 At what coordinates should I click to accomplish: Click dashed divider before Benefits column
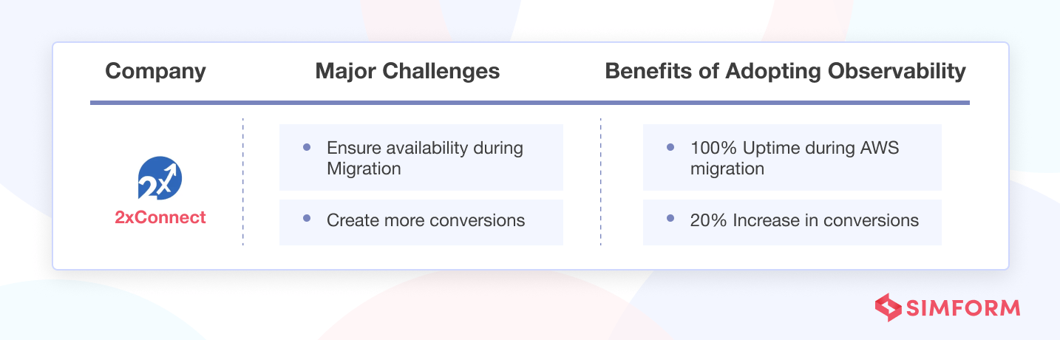(601, 182)
